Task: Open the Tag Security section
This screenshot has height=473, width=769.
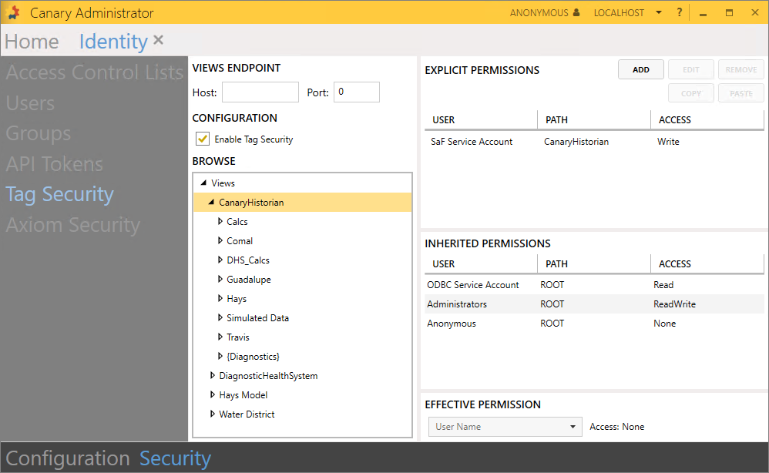Action: 60,195
